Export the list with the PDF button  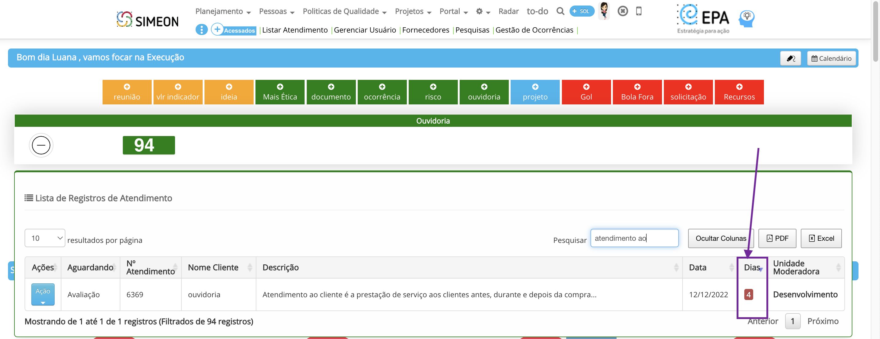click(x=777, y=239)
